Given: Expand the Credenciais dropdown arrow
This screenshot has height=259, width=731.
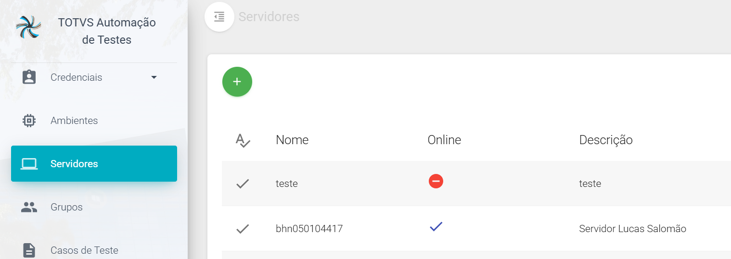Looking at the screenshot, I should click(154, 77).
